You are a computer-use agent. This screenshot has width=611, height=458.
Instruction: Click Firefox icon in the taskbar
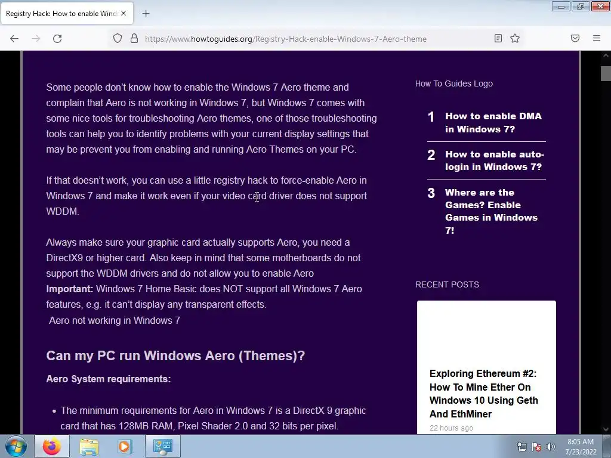click(x=52, y=446)
